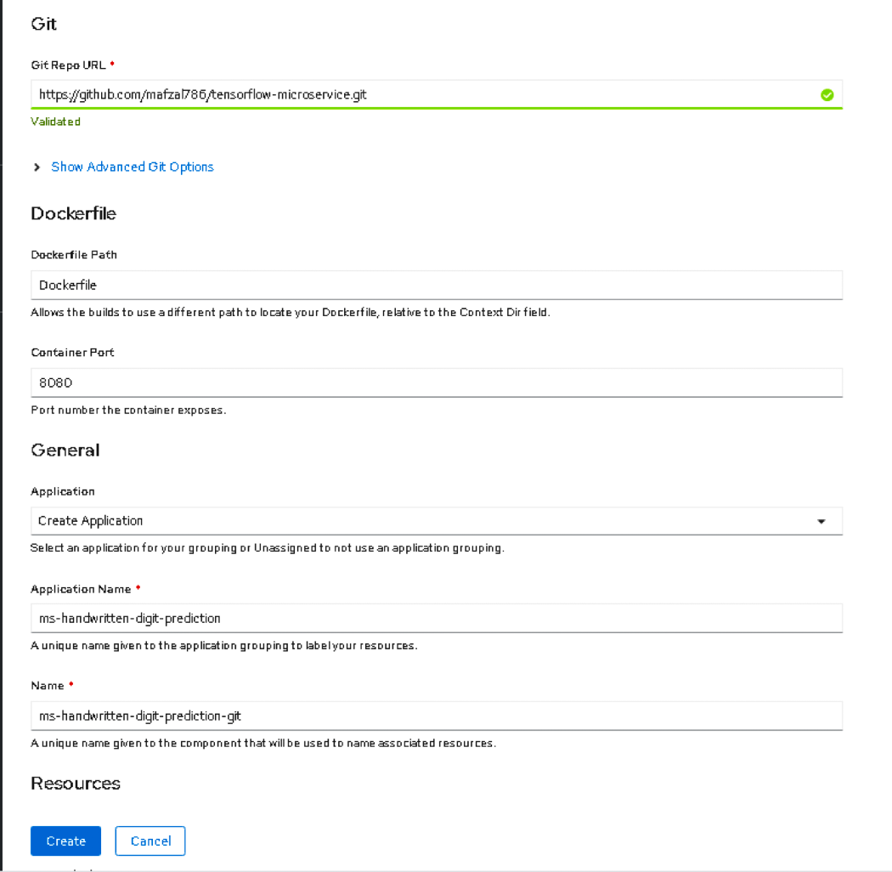Open the Show Advanced Git Options link
This screenshot has width=892, height=872.
(133, 167)
